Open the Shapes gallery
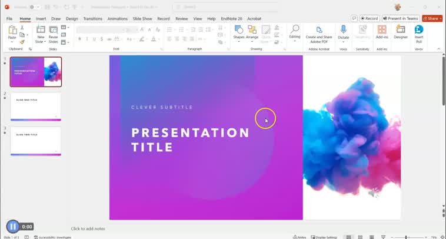 (x=239, y=32)
